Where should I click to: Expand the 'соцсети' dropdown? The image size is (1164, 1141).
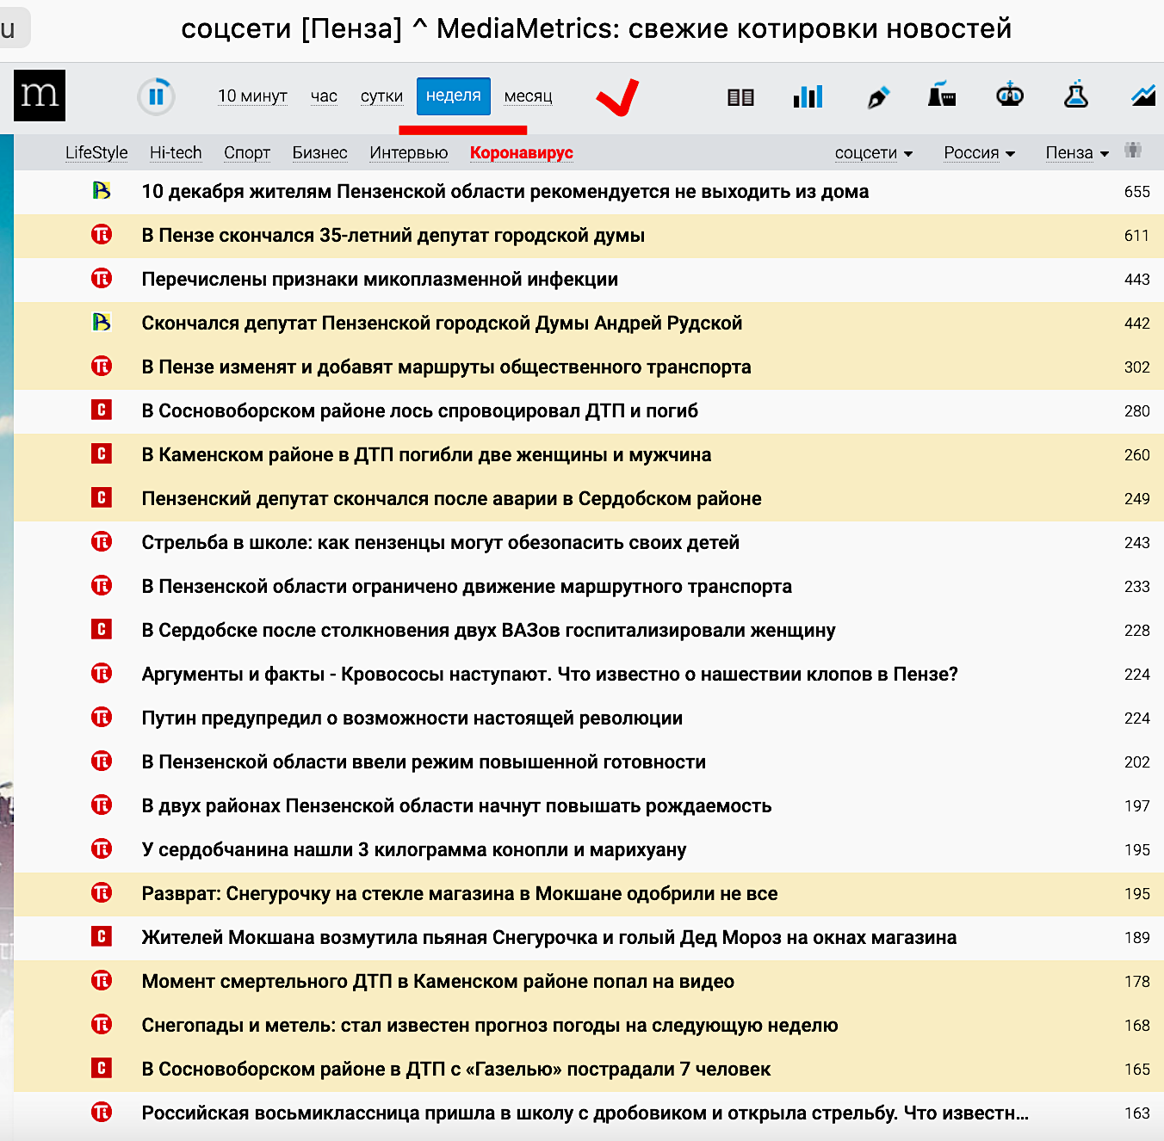pos(873,152)
